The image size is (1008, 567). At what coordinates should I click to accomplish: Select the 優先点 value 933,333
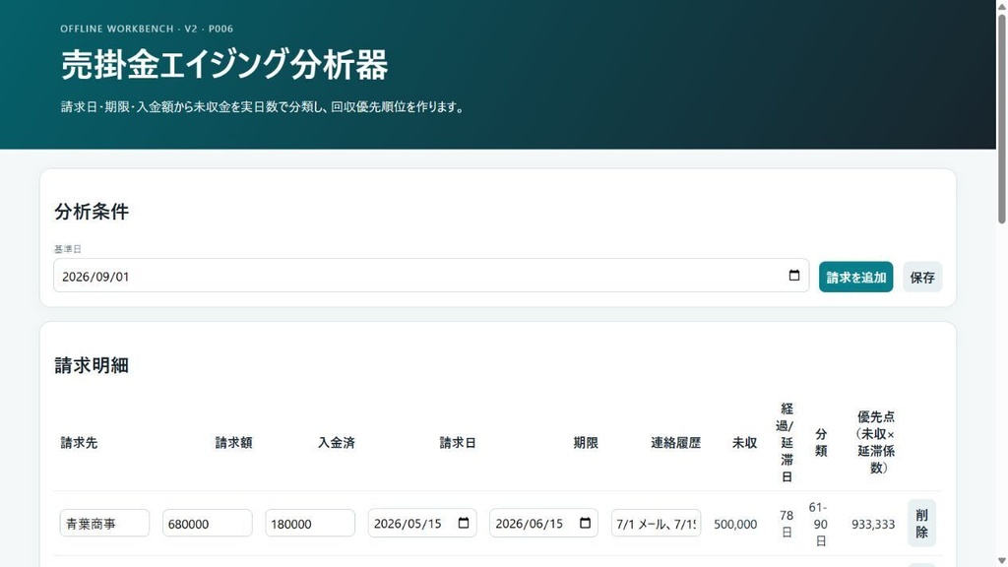[873, 524]
